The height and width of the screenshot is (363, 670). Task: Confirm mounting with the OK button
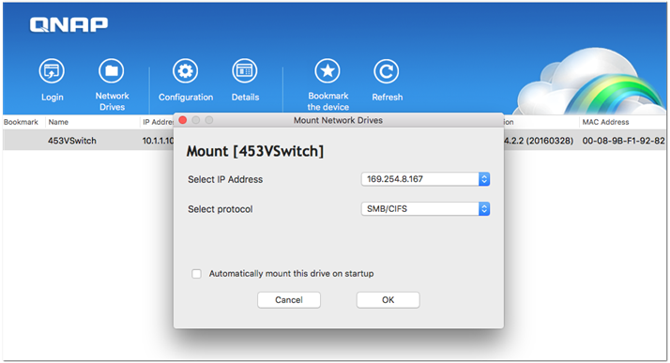388,300
